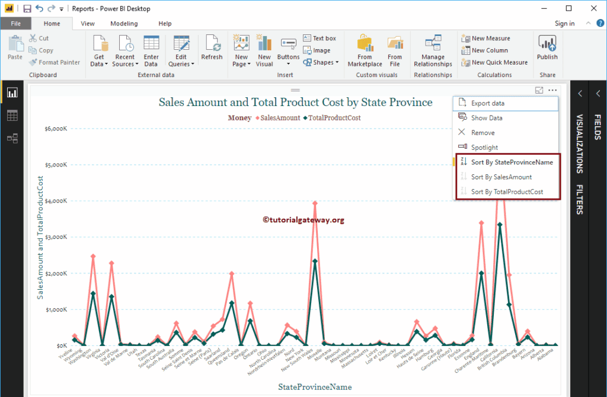Switch to Data view icon in left sidebar
The image size is (607, 397).
click(x=12, y=116)
